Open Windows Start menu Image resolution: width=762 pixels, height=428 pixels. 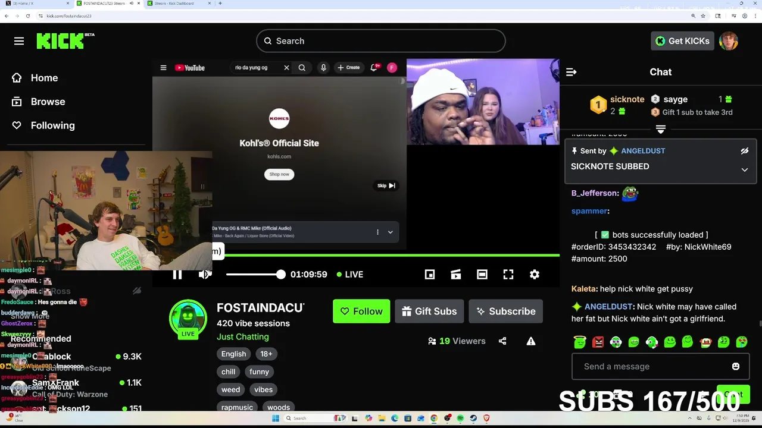(x=275, y=418)
